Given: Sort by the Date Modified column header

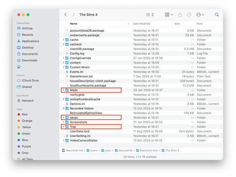Looking at the screenshot, I should 142,24.
